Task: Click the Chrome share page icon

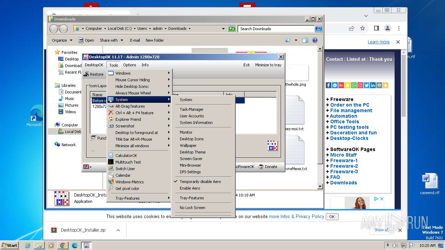Action: pyautogui.click(x=351, y=28)
